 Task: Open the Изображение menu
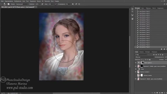17,1
